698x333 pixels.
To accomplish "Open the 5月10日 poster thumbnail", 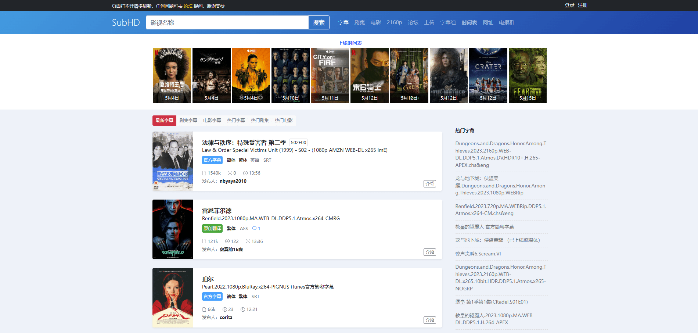I will click(291, 75).
